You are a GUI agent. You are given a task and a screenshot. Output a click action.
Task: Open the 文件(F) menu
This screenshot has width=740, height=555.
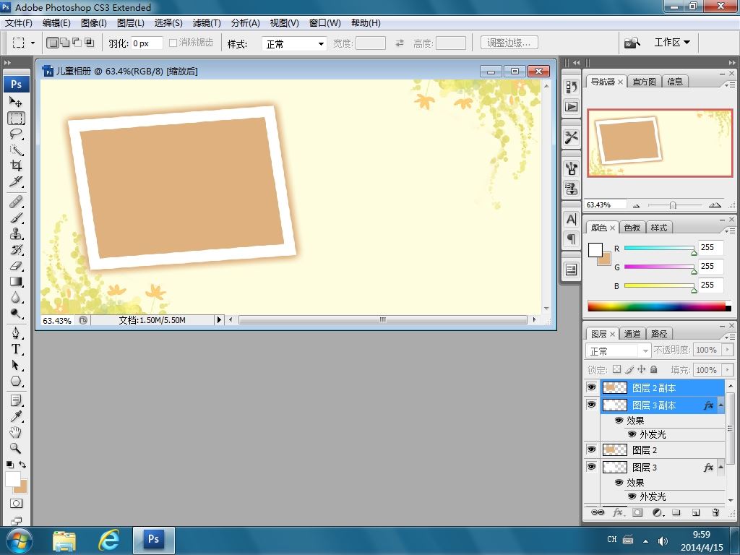(19, 22)
